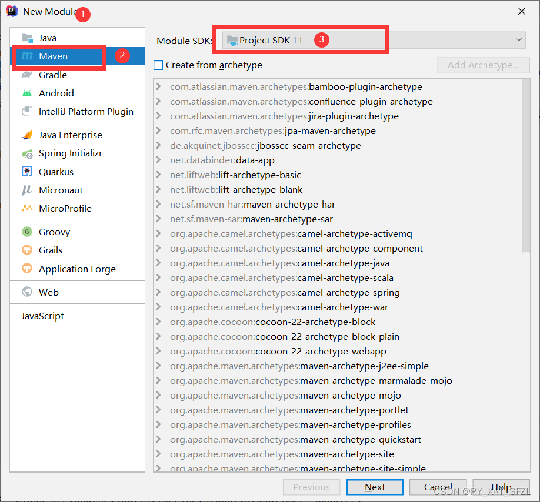The width and height of the screenshot is (540, 502).
Task: Expand maven-archetype-har entry
Action: click(x=158, y=204)
